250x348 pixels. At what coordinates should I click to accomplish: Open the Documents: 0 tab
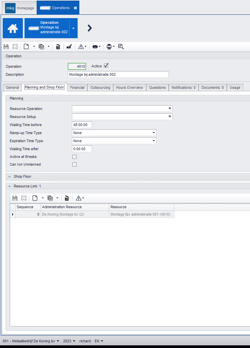(x=213, y=88)
